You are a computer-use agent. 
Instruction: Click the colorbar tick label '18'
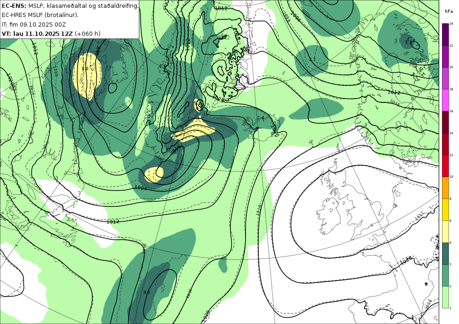(451, 89)
